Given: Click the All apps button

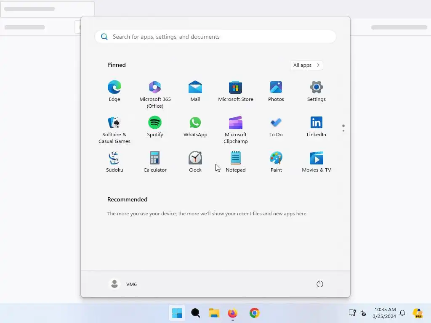Looking at the screenshot, I should pyautogui.click(x=306, y=65).
